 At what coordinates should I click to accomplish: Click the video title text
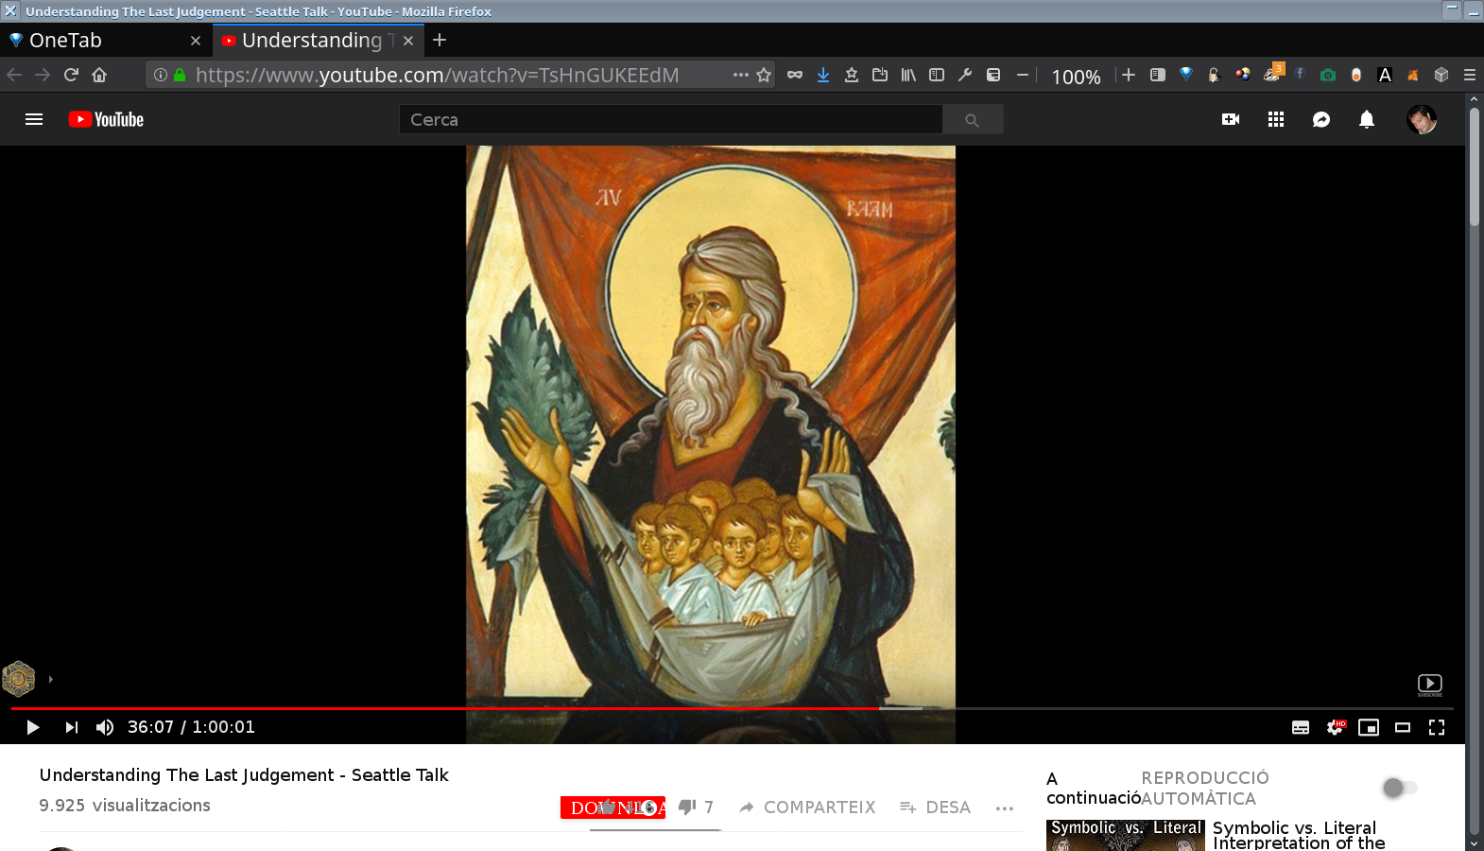point(244,775)
